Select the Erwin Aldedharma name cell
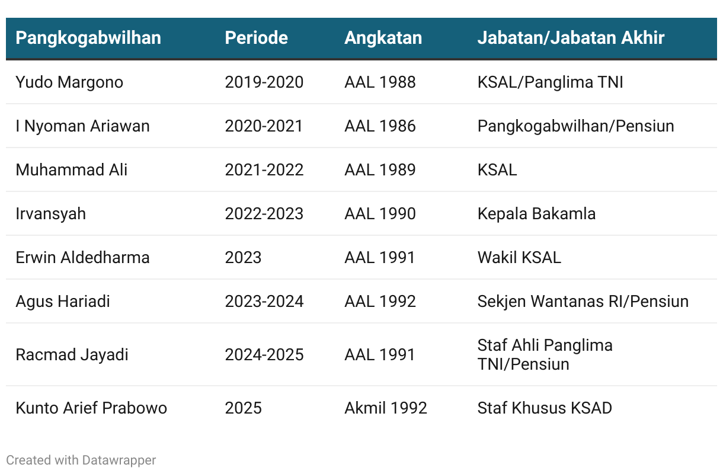The height and width of the screenshot is (474, 723). tap(82, 258)
